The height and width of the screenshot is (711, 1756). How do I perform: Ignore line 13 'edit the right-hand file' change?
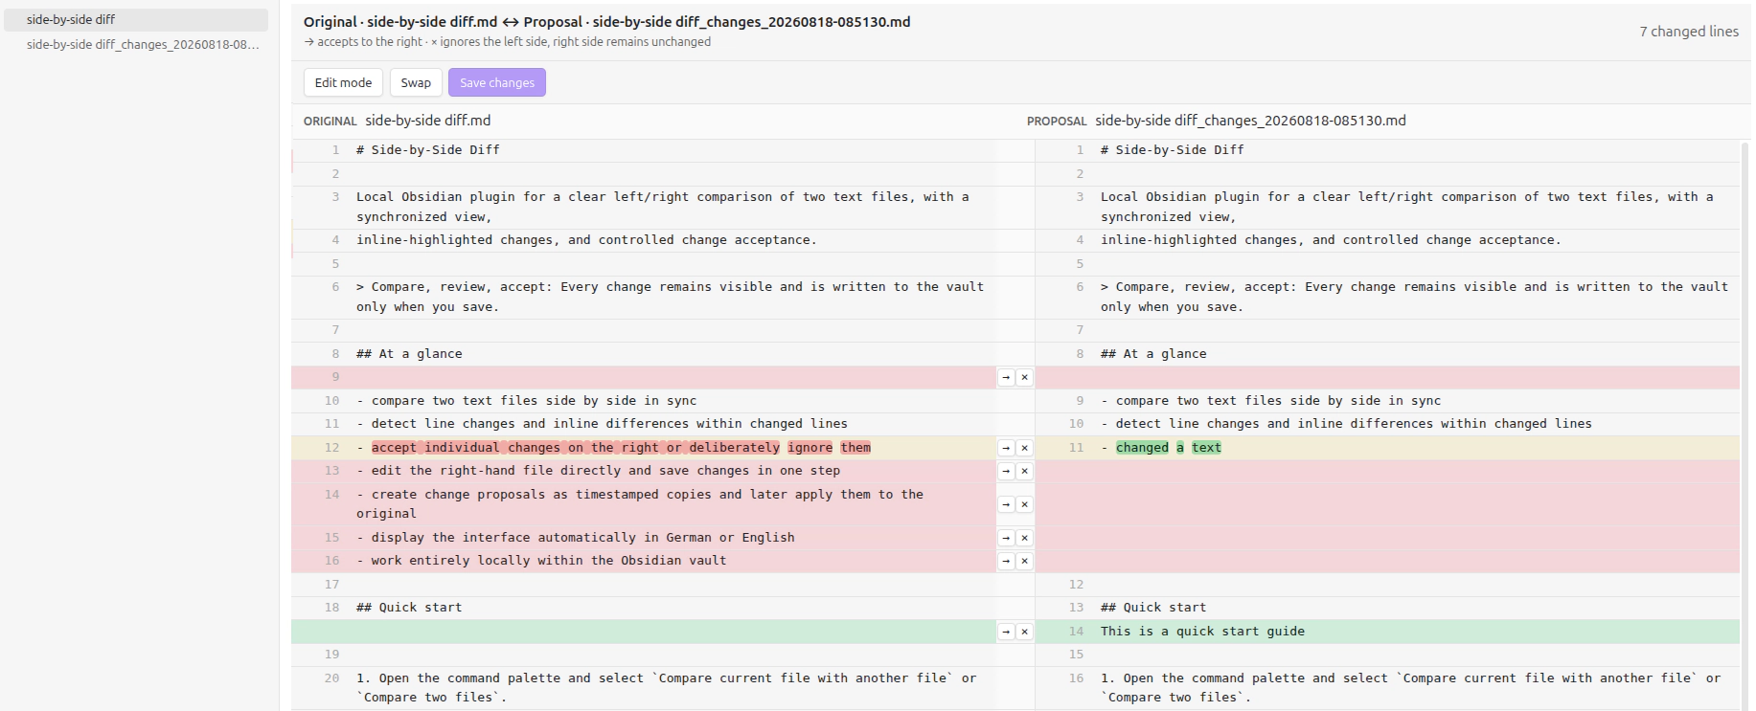coord(1024,471)
